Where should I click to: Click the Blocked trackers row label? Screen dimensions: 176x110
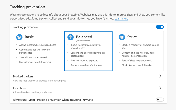(23, 76)
